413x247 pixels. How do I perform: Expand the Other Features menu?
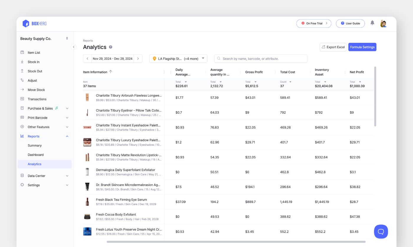click(x=67, y=127)
